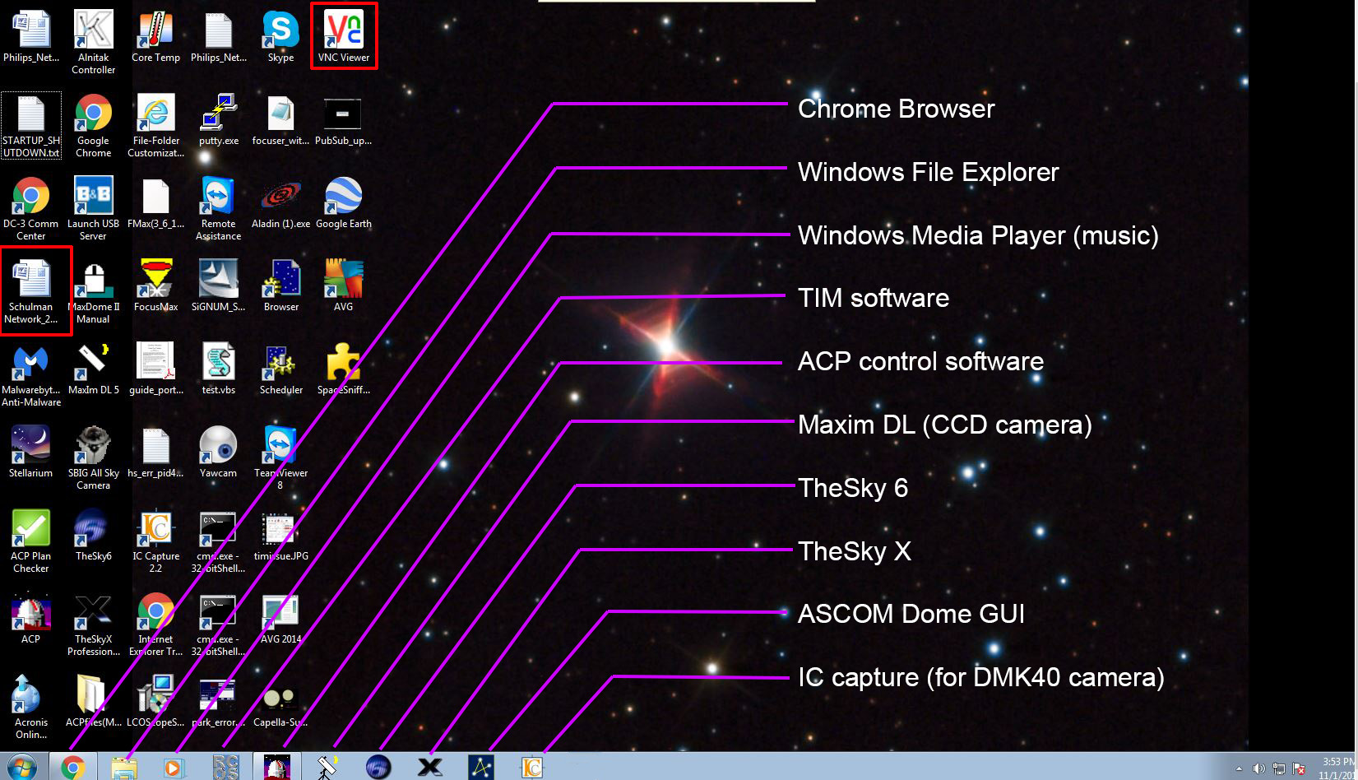Click the Action Center flag icon
Viewport: 1358px width, 780px height.
pos(1299,768)
